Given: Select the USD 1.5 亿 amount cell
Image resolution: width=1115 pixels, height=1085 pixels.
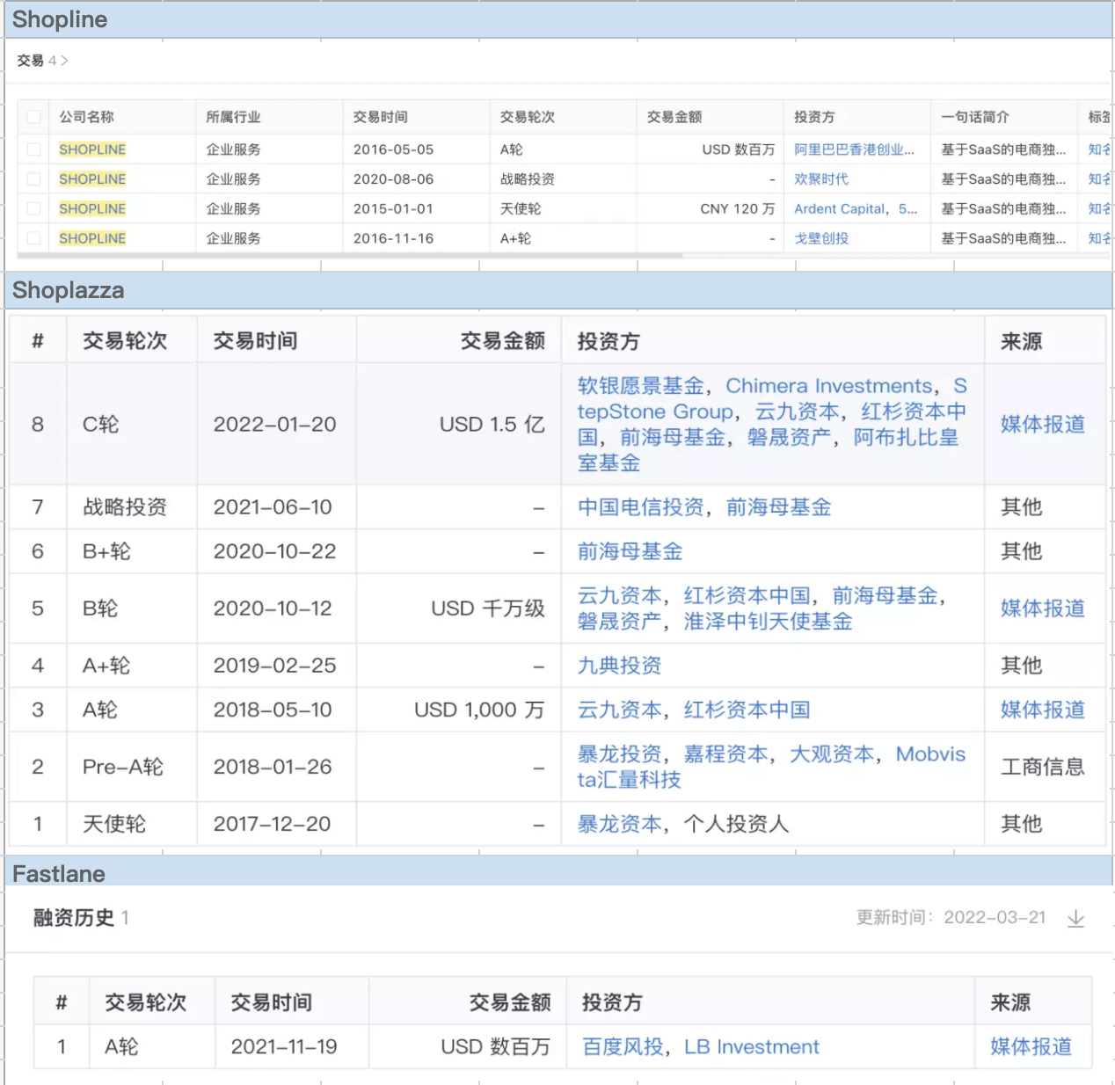Looking at the screenshot, I should [492, 425].
